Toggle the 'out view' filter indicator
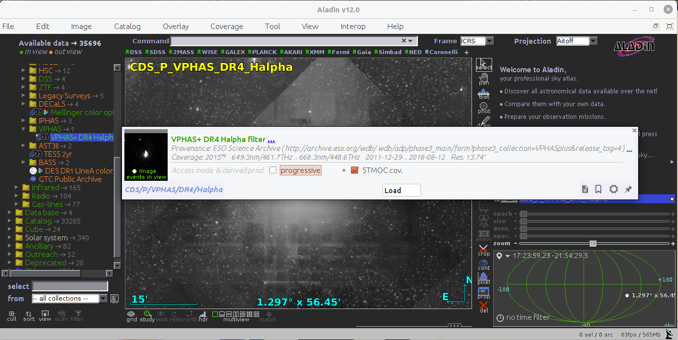 [x=65, y=52]
